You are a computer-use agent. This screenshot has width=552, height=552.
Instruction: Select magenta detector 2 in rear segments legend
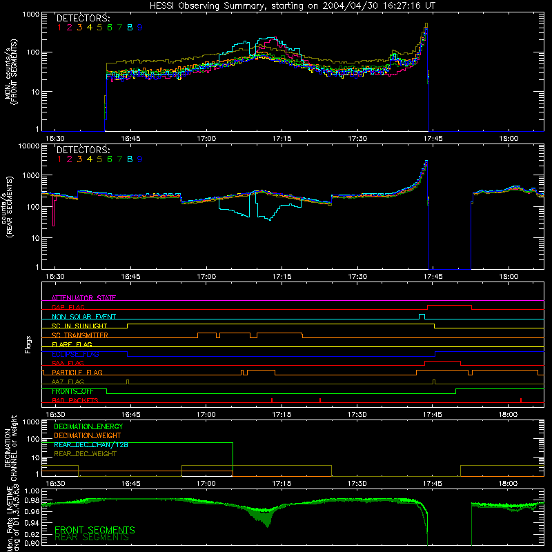[70, 159]
